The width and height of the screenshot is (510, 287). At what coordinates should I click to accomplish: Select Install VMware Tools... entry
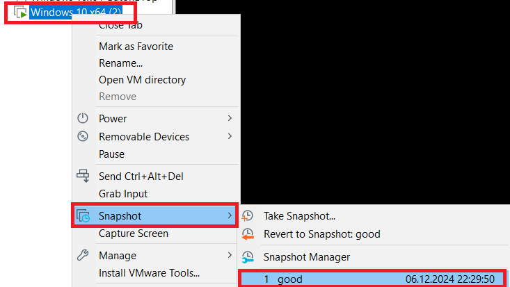pos(149,272)
